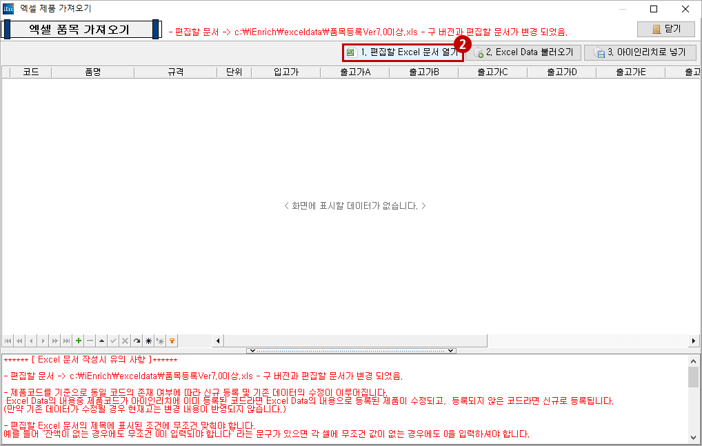Open the orange filter icon
This screenshot has height=446, width=702.
(x=172, y=341)
